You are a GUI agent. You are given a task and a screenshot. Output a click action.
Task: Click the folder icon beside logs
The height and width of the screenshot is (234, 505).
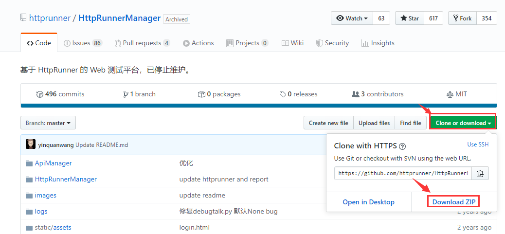(x=29, y=212)
